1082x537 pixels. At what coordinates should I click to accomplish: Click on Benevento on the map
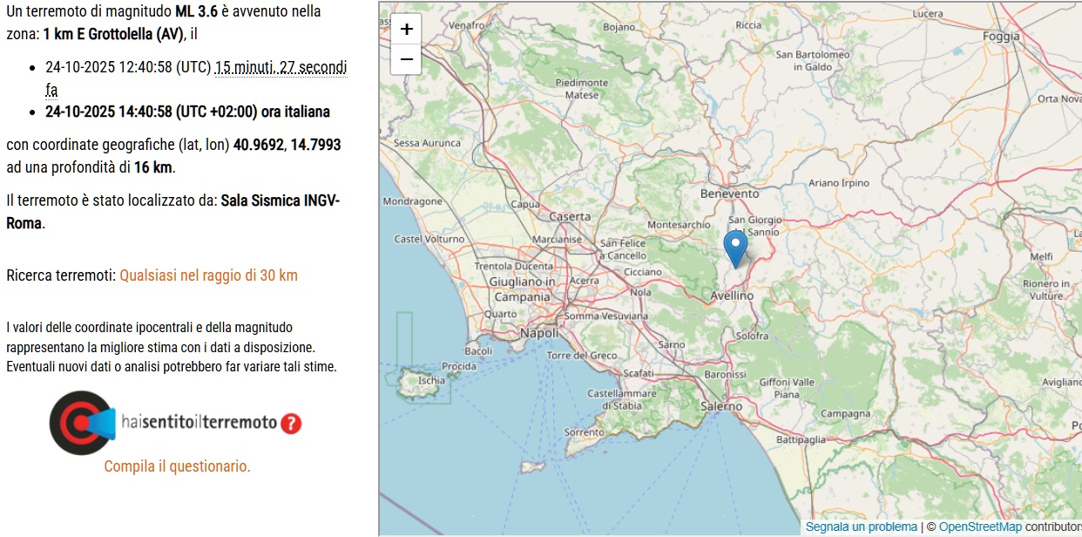pos(729,194)
